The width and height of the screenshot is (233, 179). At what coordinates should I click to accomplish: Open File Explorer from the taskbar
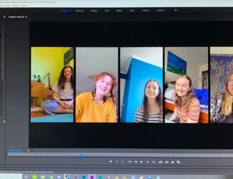(x=43, y=177)
